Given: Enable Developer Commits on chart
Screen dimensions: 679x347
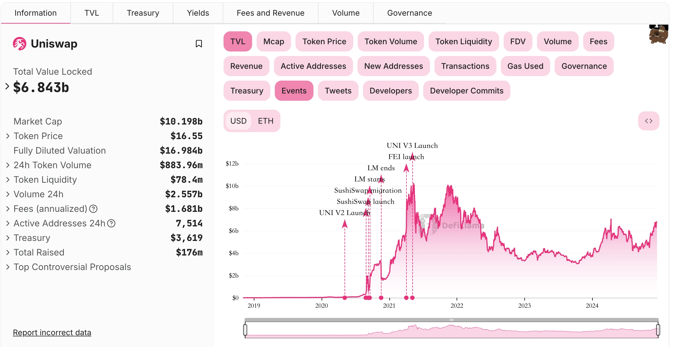Looking at the screenshot, I should click(x=467, y=91).
